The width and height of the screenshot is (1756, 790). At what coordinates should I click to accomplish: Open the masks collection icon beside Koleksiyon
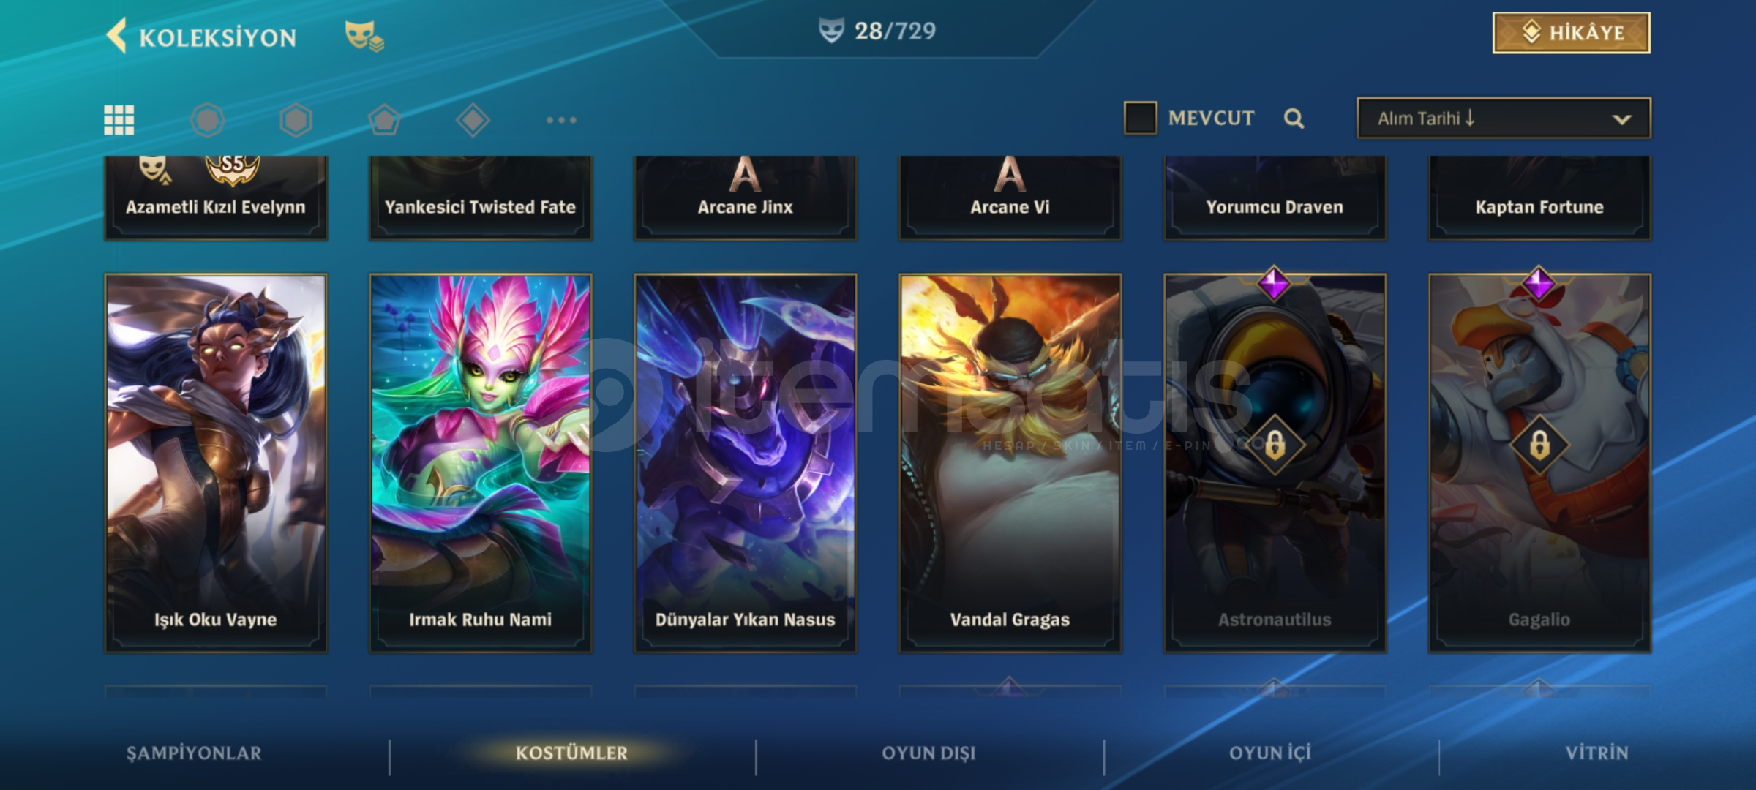pyautogui.click(x=364, y=36)
